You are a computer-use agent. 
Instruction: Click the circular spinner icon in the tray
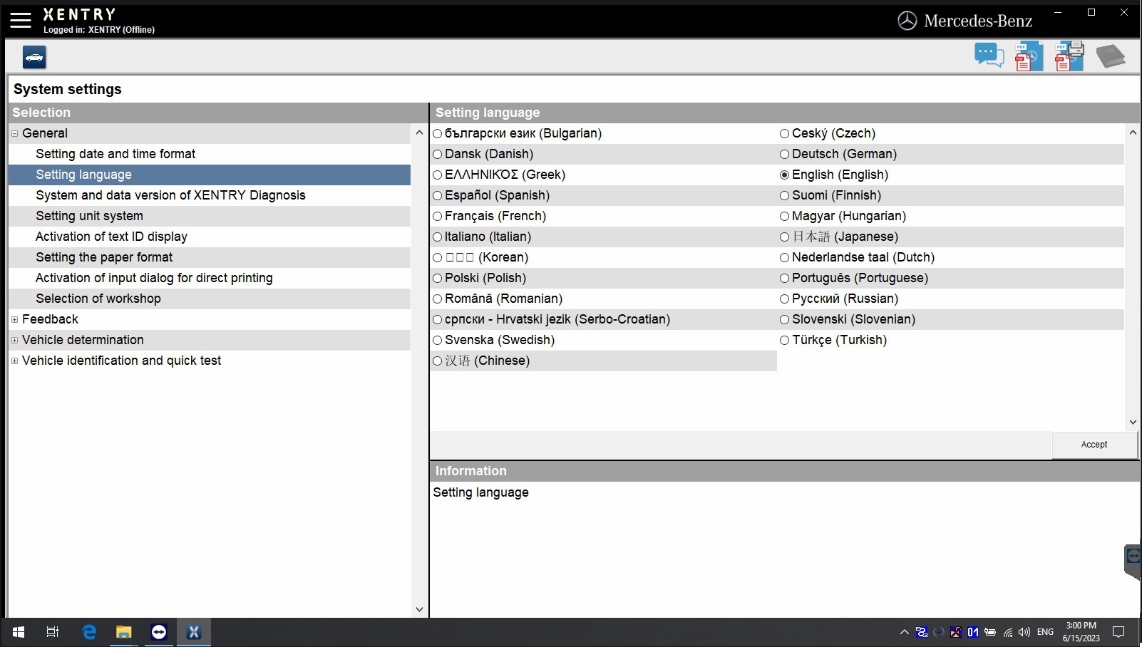(x=939, y=632)
